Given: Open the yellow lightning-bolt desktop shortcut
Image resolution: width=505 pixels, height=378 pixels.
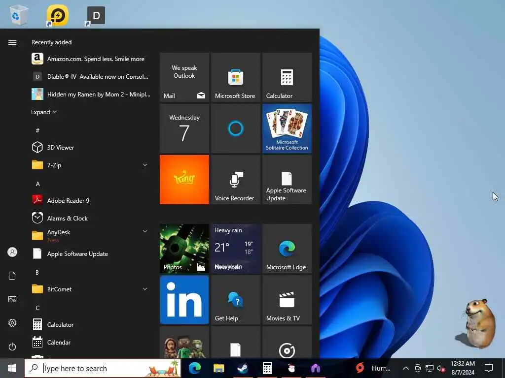Looking at the screenshot, I should (x=57, y=15).
